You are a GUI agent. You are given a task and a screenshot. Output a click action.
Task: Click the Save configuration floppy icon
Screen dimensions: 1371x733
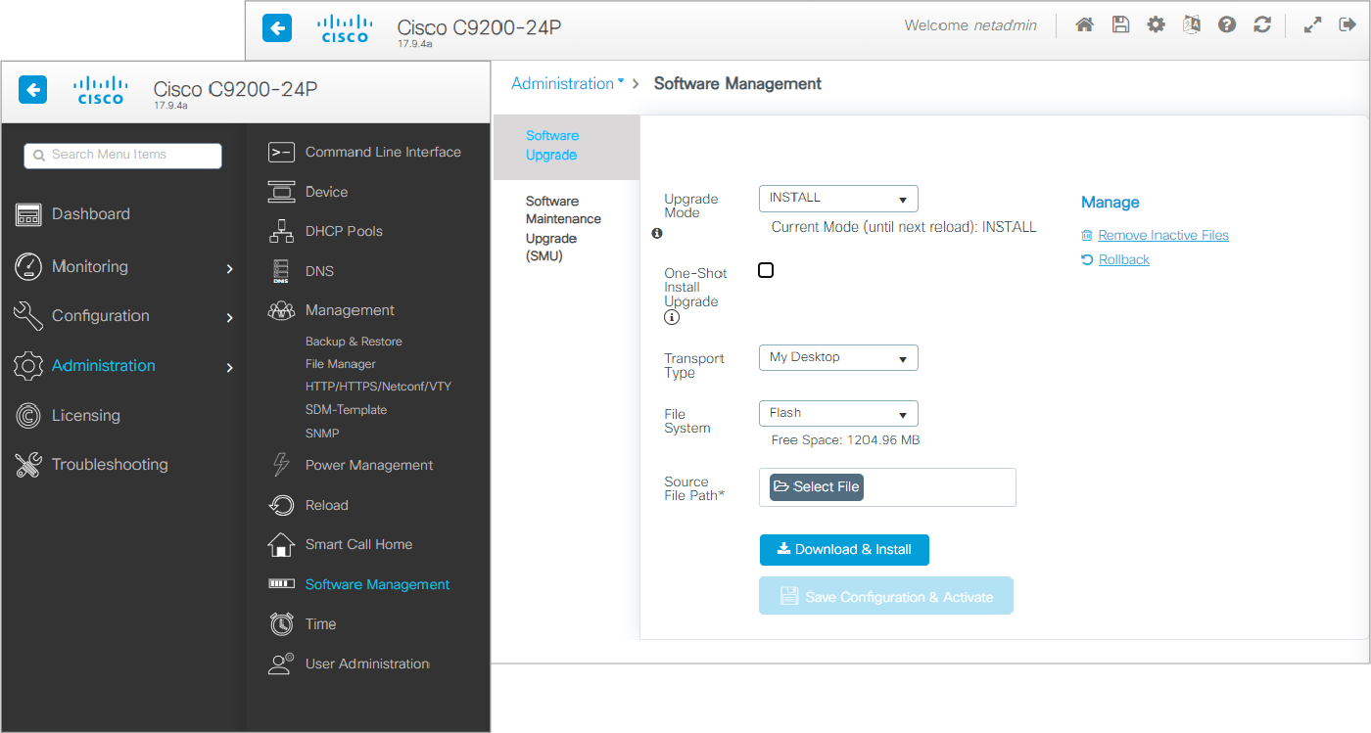[1120, 25]
